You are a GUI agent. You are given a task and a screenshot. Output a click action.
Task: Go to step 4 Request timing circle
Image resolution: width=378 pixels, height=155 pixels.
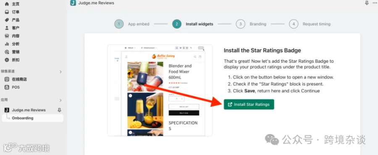point(294,24)
